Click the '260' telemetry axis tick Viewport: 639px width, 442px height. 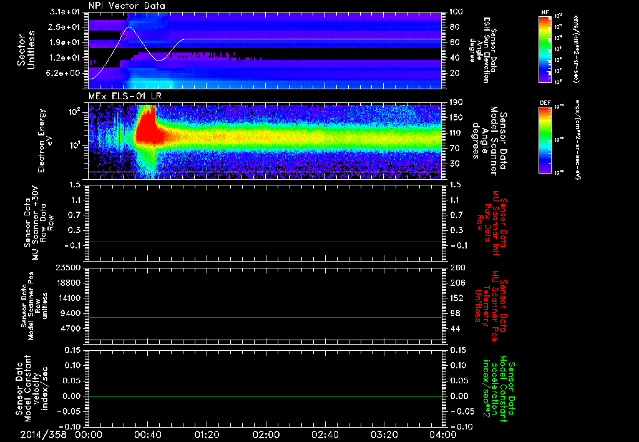tap(457, 267)
